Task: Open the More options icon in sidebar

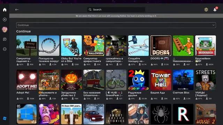Action: click(x=5, y=49)
